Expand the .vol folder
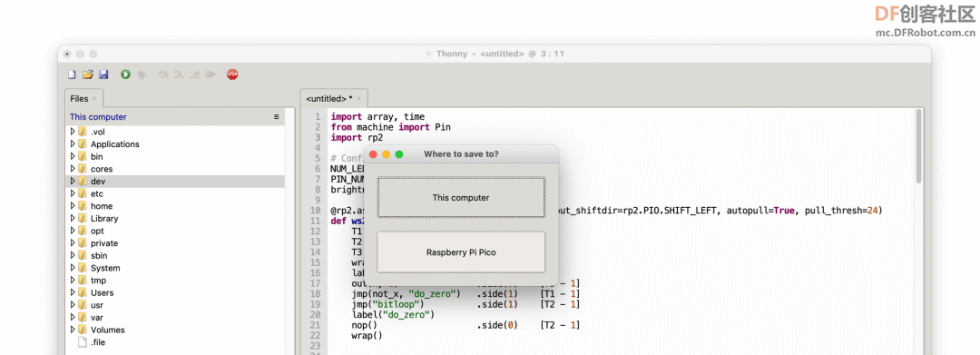Image resolution: width=980 pixels, height=355 pixels. [73, 132]
